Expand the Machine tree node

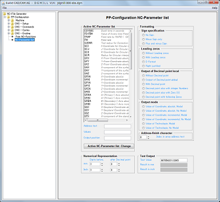[9, 20]
